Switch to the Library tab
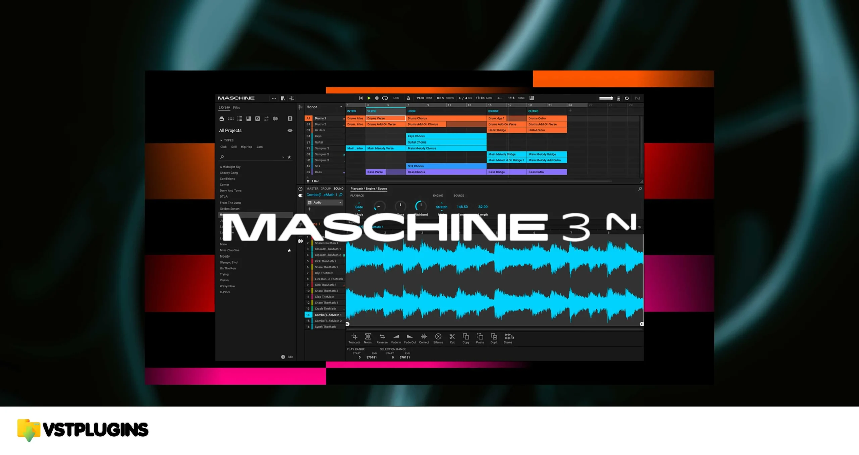Screen dimensions: 859x455 tap(224, 108)
